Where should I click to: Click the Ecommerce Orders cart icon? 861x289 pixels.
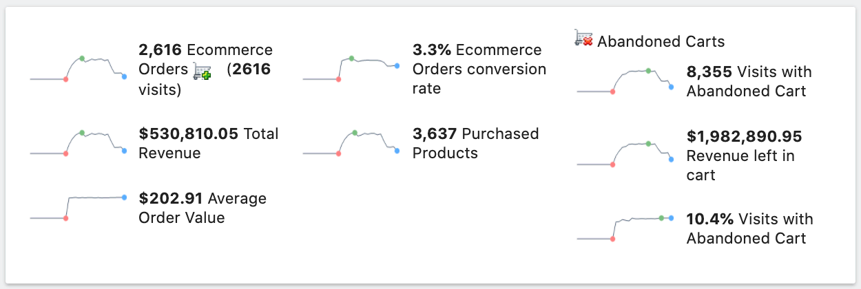202,71
